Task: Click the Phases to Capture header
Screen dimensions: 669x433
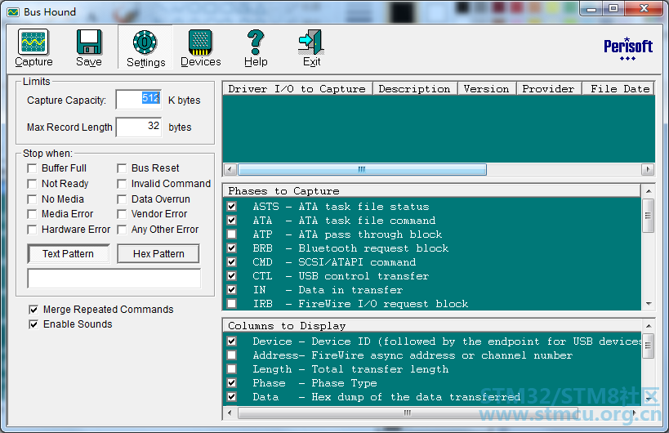Action: click(x=432, y=190)
